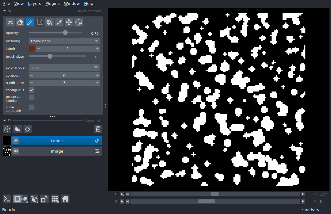Open the Help menu

[88, 4]
